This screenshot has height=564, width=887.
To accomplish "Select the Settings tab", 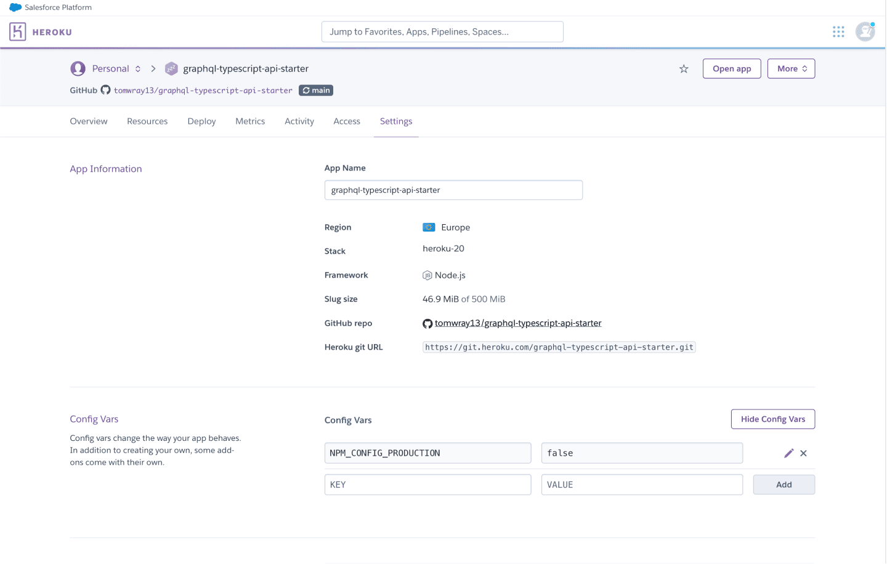I will (x=396, y=121).
